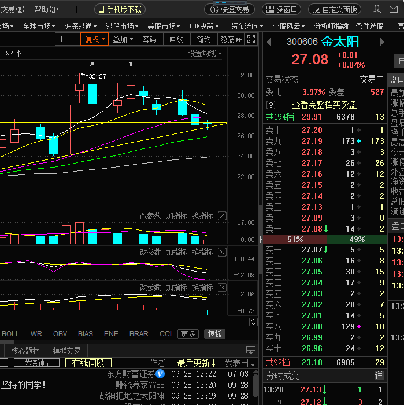Open the mail envelope icon

click(394, 9)
